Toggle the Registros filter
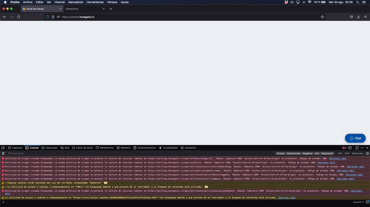370x207 pixels. (x=307, y=153)
